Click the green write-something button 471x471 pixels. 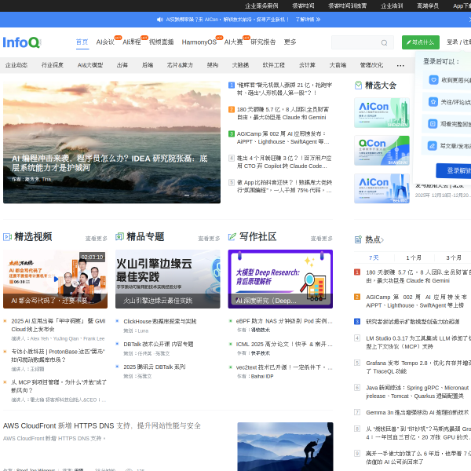coord(420,42)
